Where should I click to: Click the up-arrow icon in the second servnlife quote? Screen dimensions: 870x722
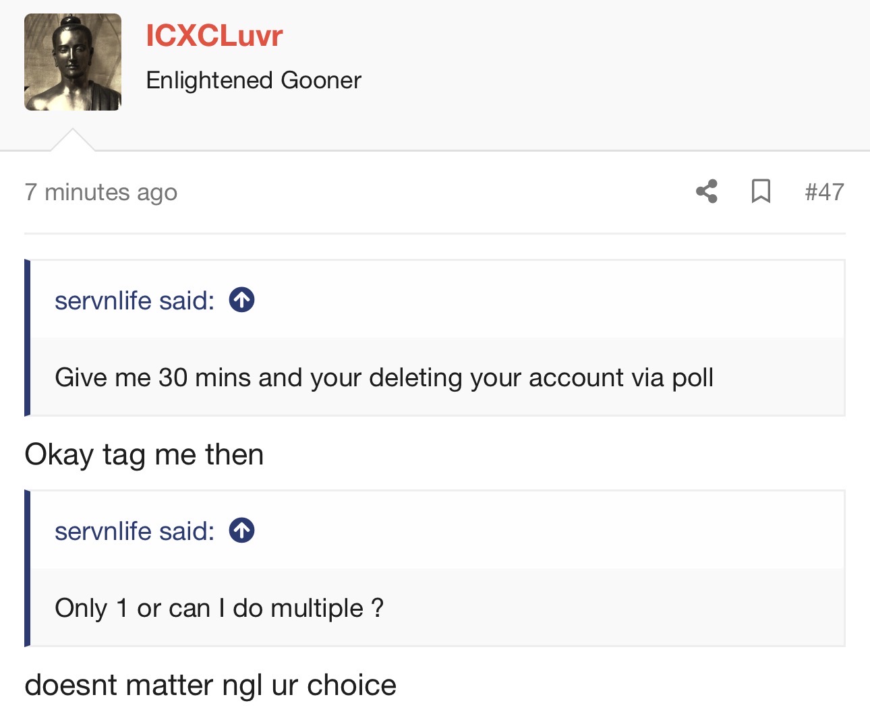241,531
